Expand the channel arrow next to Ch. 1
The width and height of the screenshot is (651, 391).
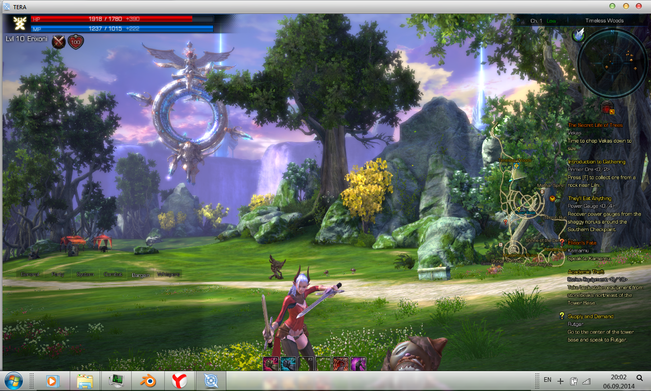click(518, 21)
